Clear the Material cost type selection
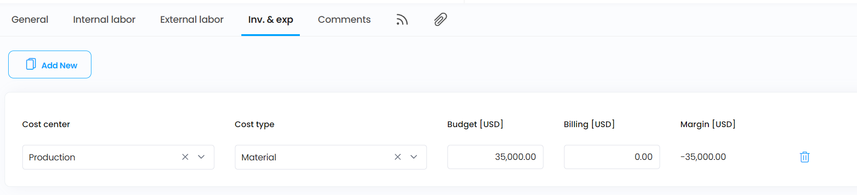Viewport: 857px width, 195px height. pyautogui.click(x=398, y=157)
